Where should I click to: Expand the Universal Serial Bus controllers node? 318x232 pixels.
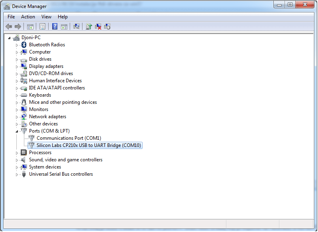tap(17, 174)
